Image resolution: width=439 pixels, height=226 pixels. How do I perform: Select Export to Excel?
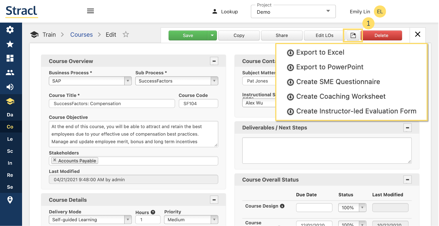coord(320,53)
